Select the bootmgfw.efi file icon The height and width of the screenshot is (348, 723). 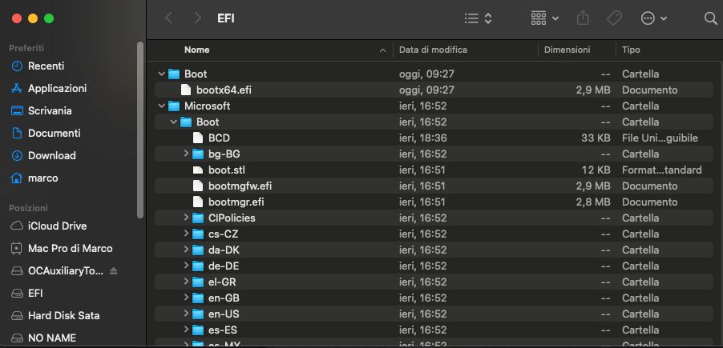198,186
